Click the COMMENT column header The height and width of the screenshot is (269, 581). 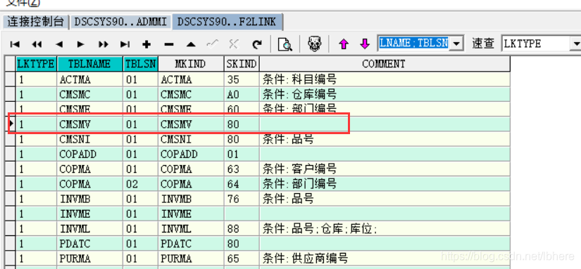(385, 64)
